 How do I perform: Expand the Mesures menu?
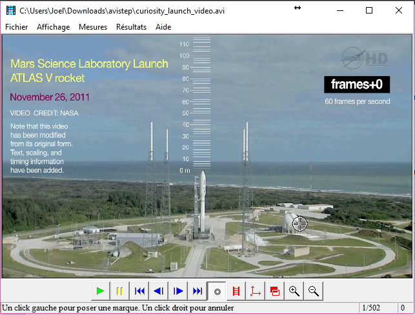coord(93,27)
